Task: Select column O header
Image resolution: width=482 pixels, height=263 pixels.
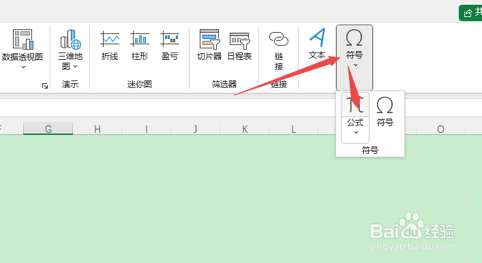Action: click(x=440, y=129)
